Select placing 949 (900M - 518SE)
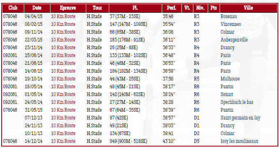280x149 pixels. click(x=129, y=141)
